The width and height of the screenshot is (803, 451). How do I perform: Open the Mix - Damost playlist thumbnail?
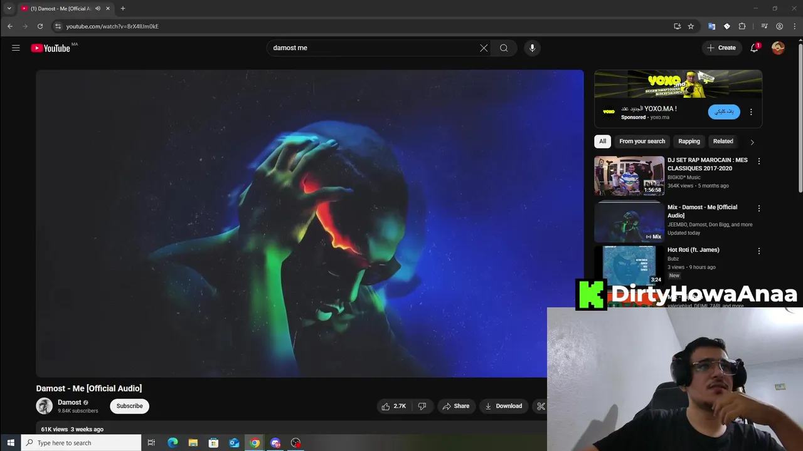629,222
